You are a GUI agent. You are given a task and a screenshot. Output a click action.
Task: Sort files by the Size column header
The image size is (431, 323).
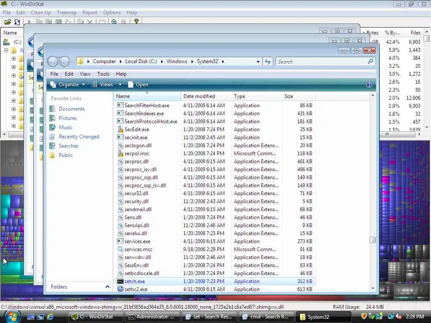point(299,96)
